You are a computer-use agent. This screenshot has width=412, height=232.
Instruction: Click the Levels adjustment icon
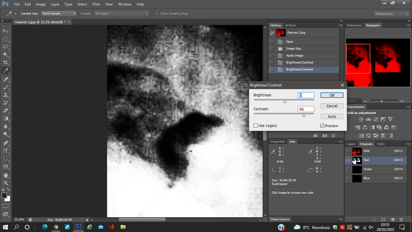coord(368,119)
